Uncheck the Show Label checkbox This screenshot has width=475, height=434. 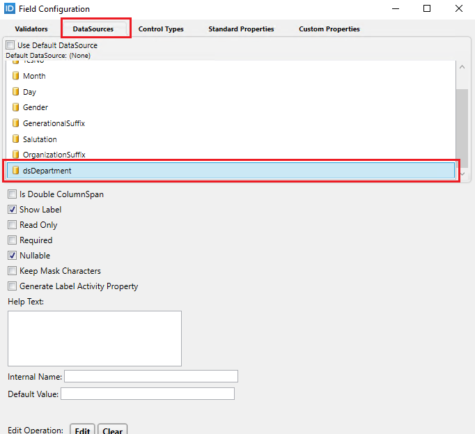click(x=12, y=210)
